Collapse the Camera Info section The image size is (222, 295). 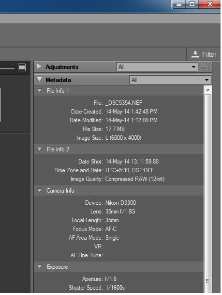39,191
